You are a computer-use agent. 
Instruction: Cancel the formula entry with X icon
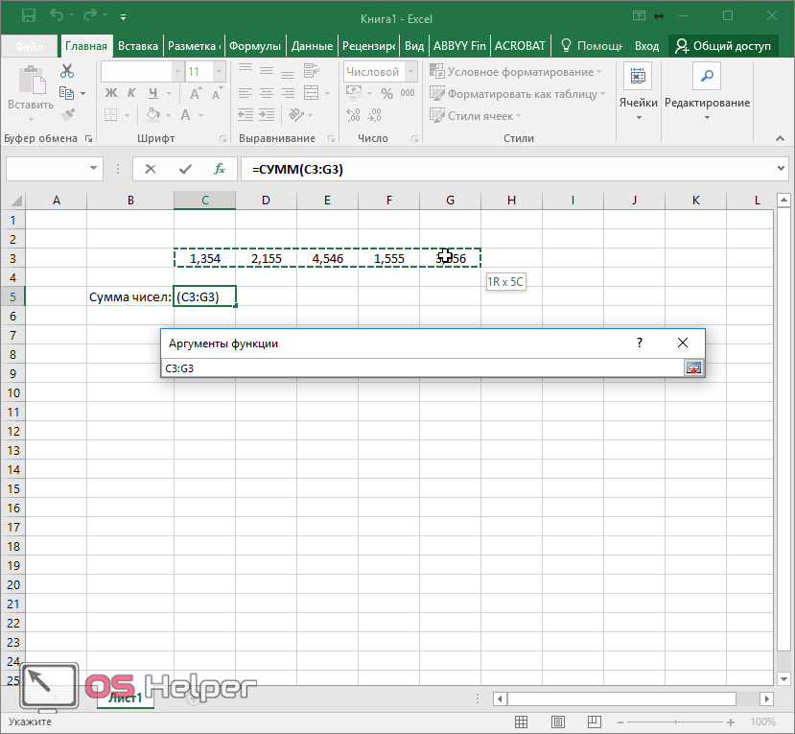coord(151,169)
